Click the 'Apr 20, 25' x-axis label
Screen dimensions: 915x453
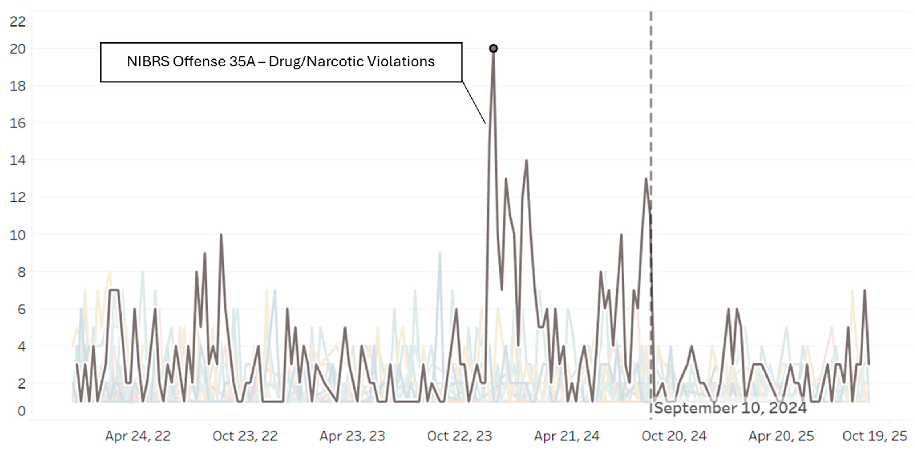point(782,436)
